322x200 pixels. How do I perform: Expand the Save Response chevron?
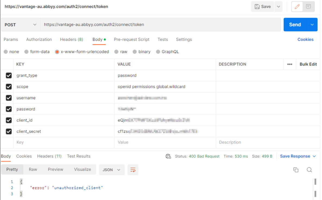click(x=314, y=157)
